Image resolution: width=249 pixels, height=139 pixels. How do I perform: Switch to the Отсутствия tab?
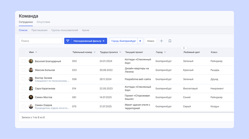43,22
